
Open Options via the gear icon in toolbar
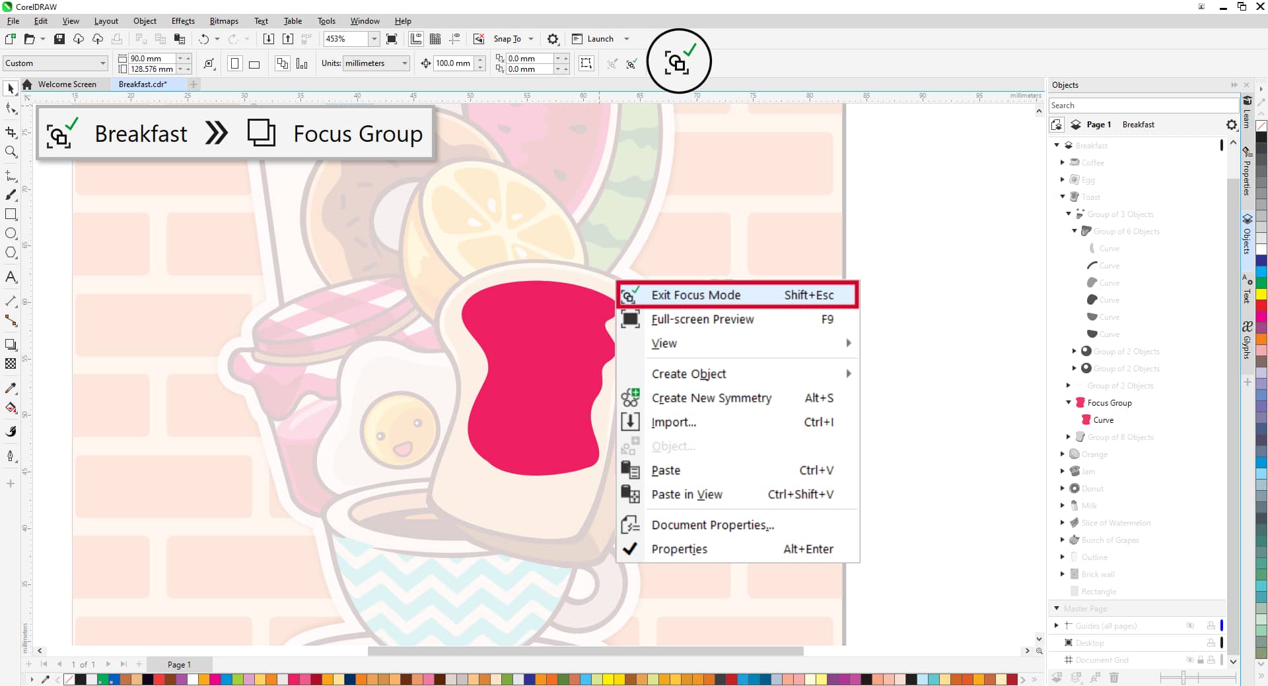pos(553,39)
